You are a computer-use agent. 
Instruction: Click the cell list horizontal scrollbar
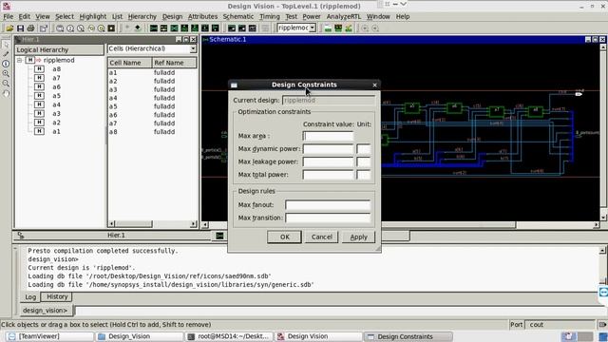pyautogui.click(x=152, y=224)
